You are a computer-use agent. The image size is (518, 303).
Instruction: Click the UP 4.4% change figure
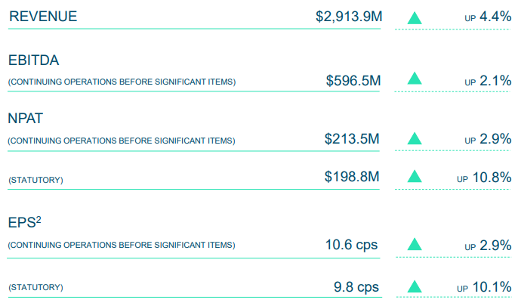coord(488,16)
